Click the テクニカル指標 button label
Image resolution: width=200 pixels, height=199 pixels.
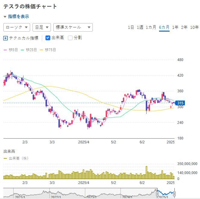tap(24, 38)
